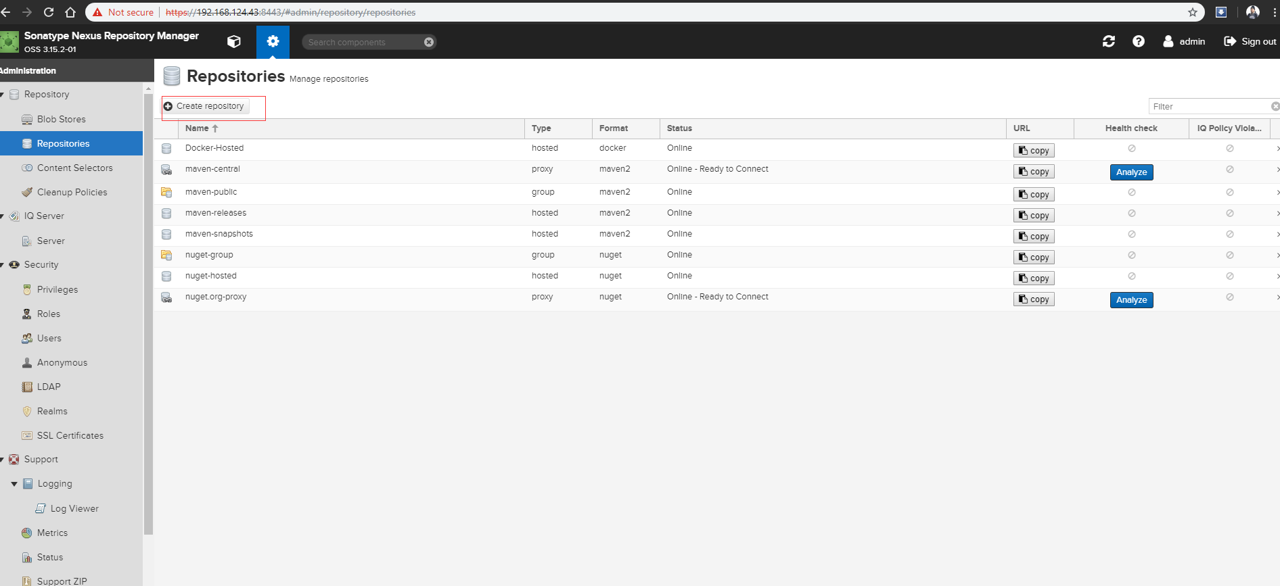The image size is (1280, 586).
Task: Click the Sign out arrow icon
Action: [1230, 41]
